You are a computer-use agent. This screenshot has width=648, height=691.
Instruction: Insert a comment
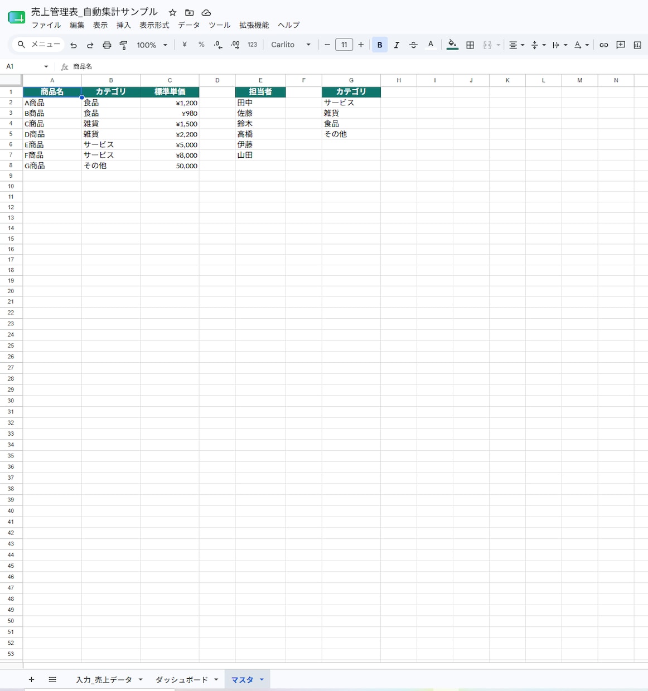tap(621, 45)
